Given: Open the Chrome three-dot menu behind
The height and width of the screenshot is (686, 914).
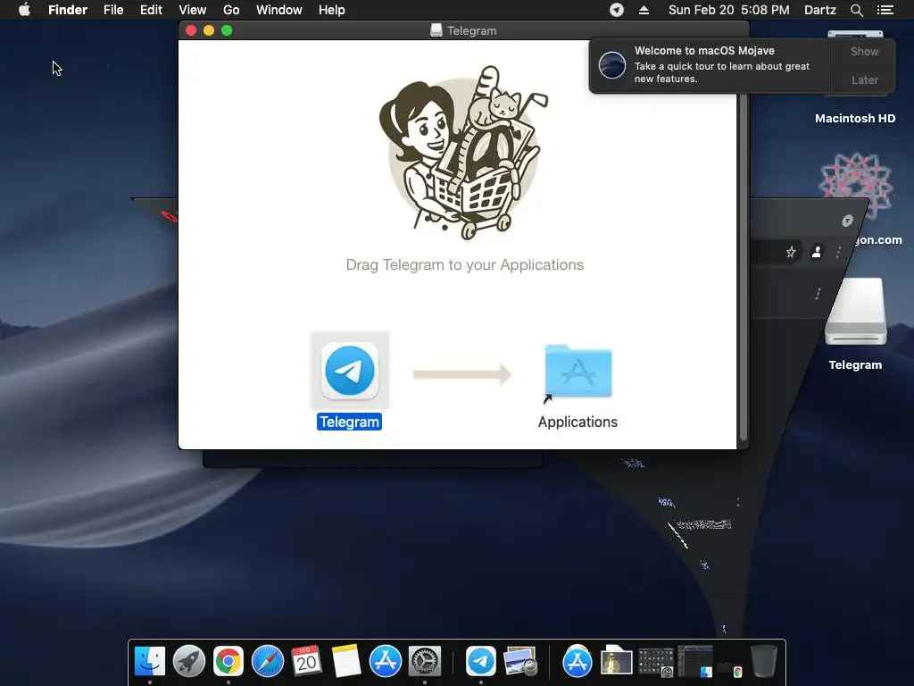Looking at the screenshot, I should click(x=838, y=252).
